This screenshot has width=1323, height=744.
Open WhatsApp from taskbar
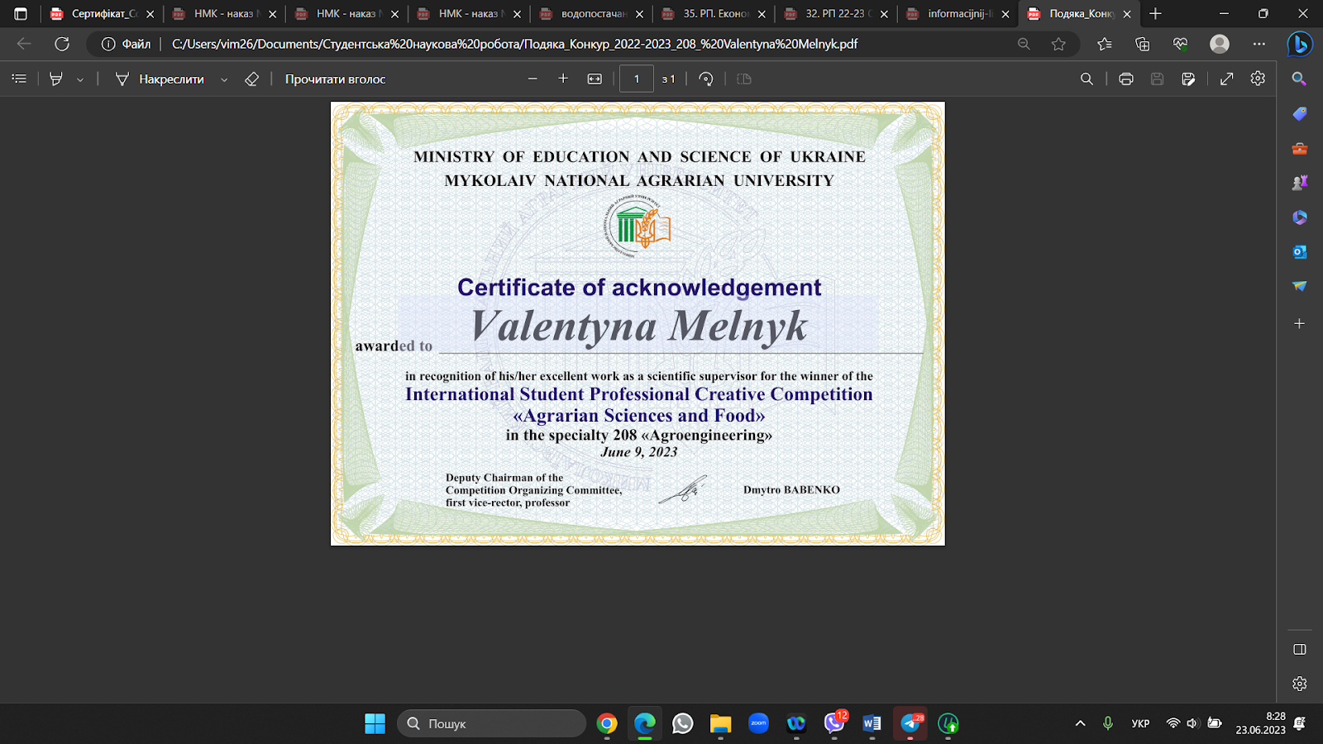(x=683, y=723)
